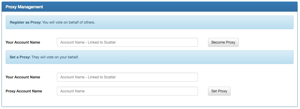This screenshot has height=109, width=300.
Task: Click "They will vote on your behalf" text
Action: click(55, 57)
